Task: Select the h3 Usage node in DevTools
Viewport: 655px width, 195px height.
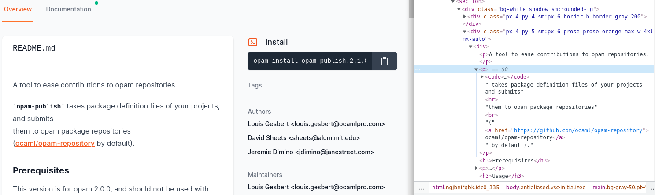Action: [x=502, y=176]
